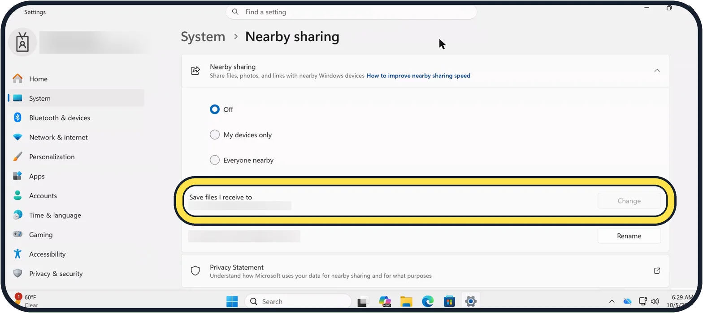The height and width of the screenshot is (313, 703).
Task: Click the Privacy Statement shield icon
Action: click(195, 271)
